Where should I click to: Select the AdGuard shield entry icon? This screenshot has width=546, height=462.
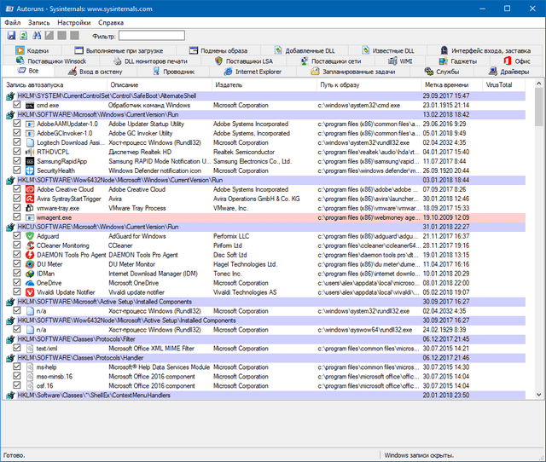point(29,236)
